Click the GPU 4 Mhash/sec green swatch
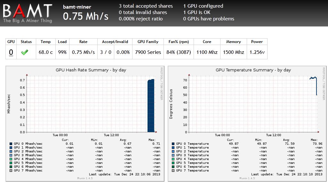The image size is (328, 183). pos(11,159)
